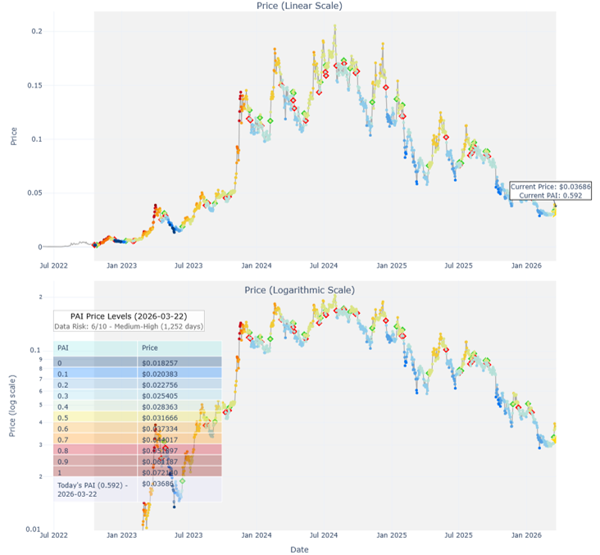Pick the PAI 0 row
Screen dimensions: 600x555
[x=96, y=362]
